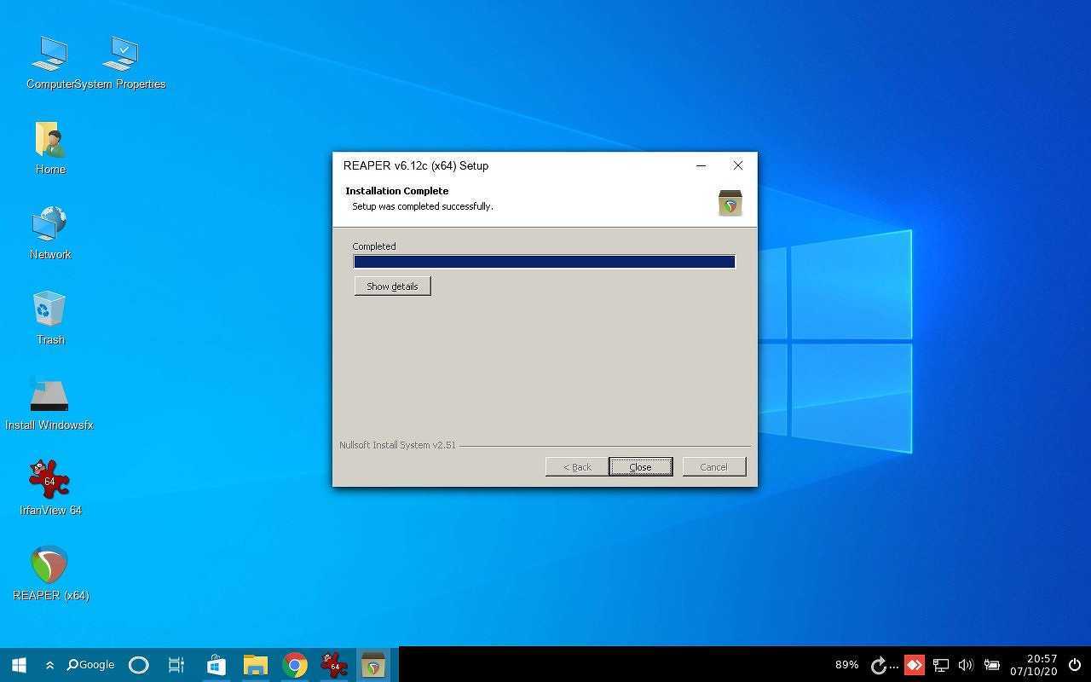Viewport: 1091px width, 682px height.
Task: Click the Google search box in taskbar
Action: 90,665
